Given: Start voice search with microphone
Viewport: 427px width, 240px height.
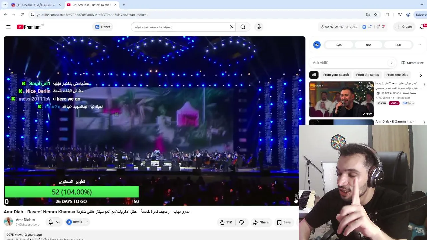Looking at the screenshot, I should [259, 27].
